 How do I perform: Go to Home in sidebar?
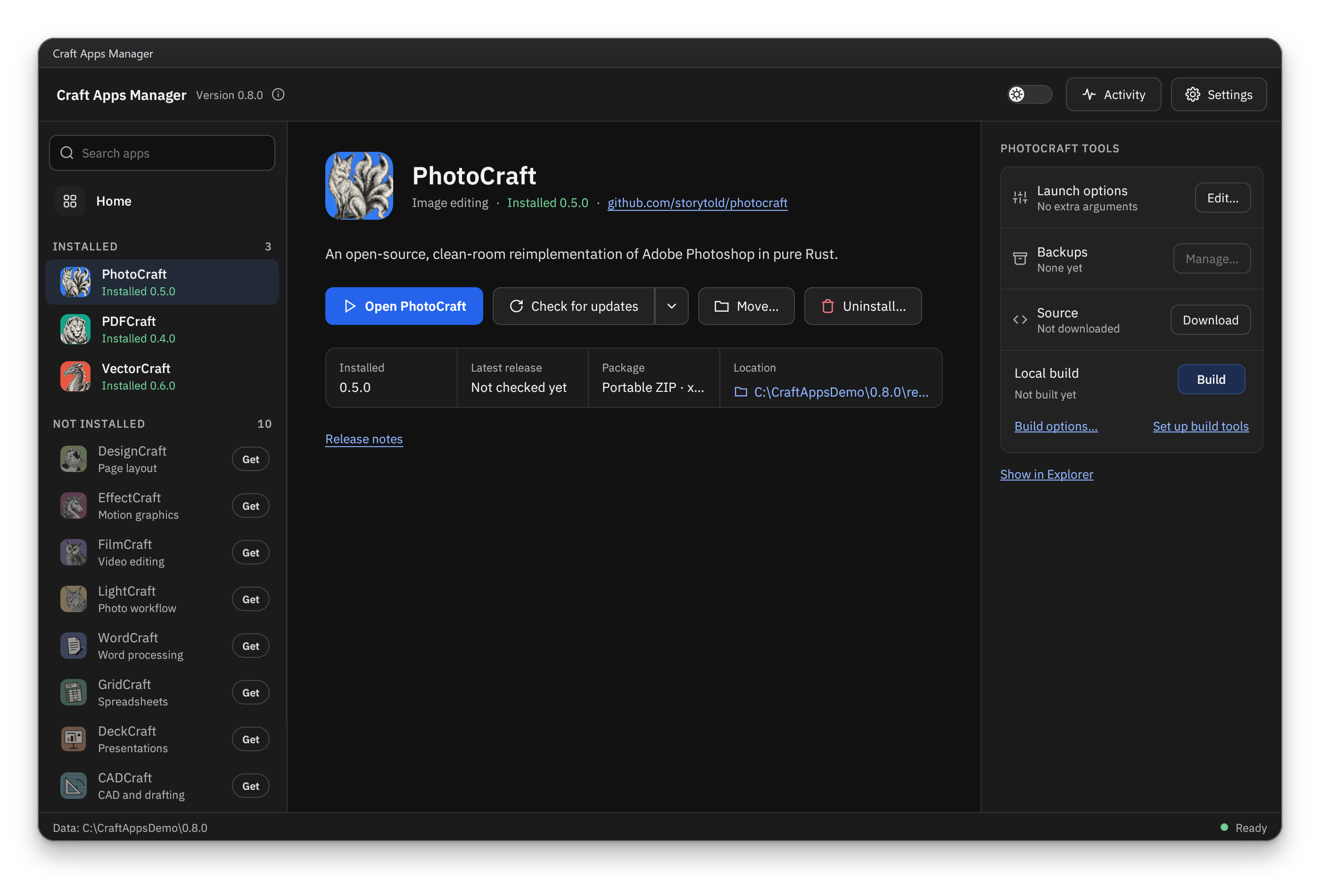pos(162,201)
